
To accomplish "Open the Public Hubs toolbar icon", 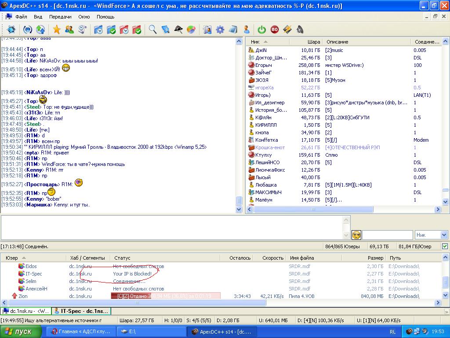I will click(11, 29).
